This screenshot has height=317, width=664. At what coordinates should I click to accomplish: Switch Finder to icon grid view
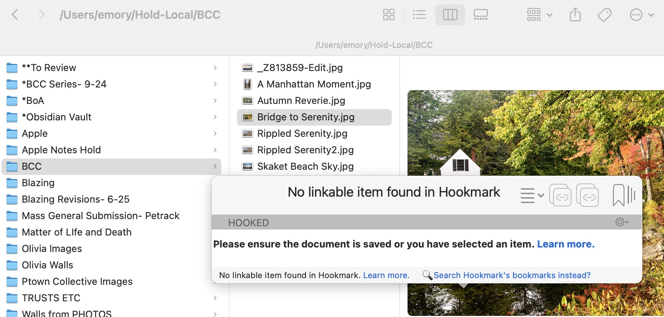389,15
